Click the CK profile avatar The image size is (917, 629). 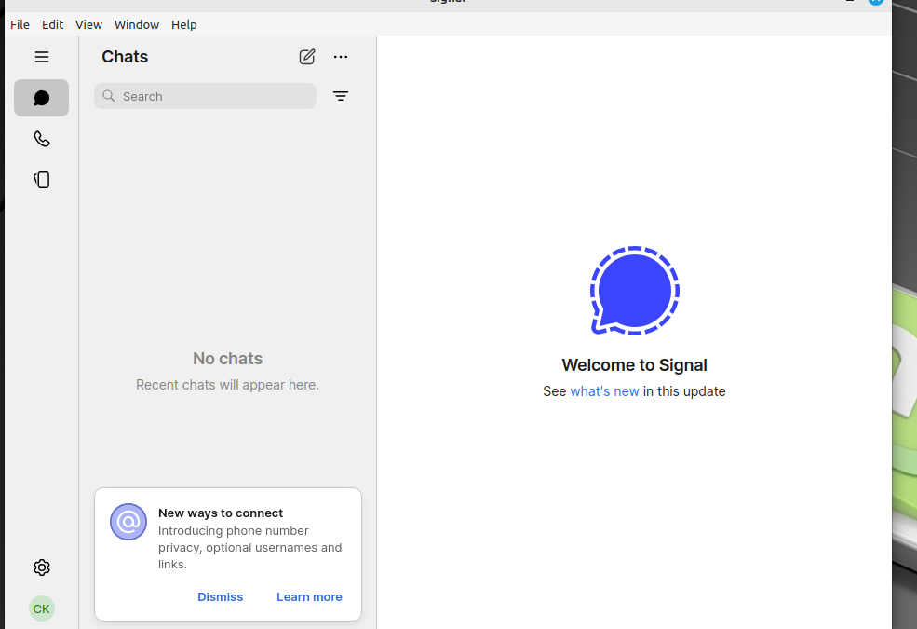(x=41, y=608)
